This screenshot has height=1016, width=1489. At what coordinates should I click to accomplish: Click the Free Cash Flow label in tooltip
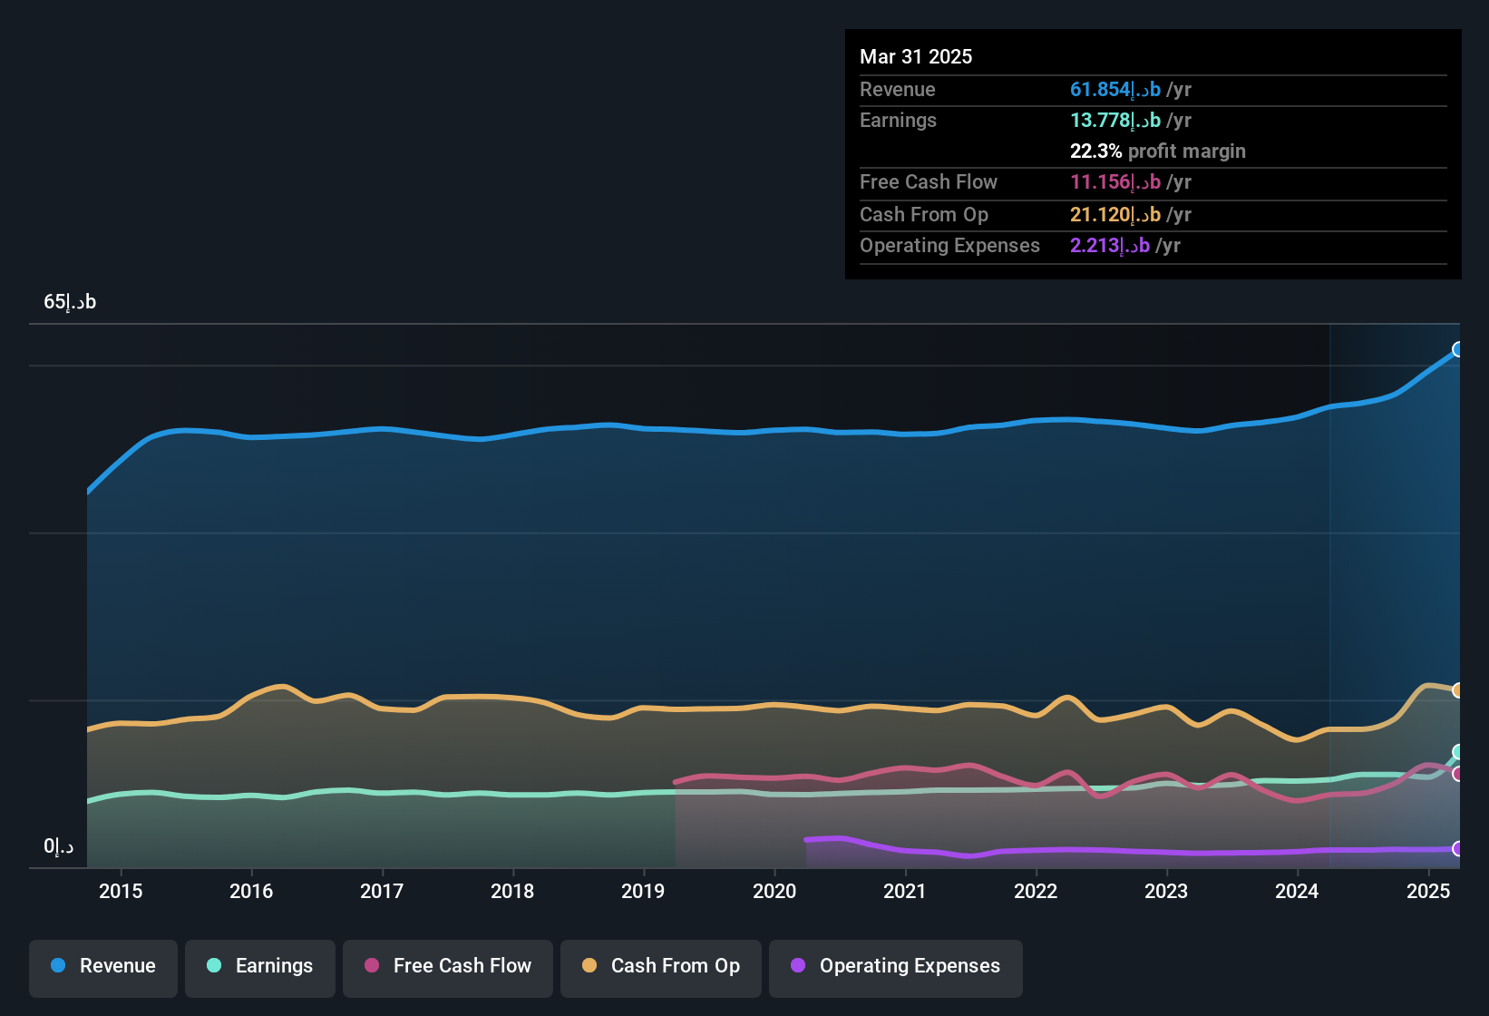[x=929, y=181]
